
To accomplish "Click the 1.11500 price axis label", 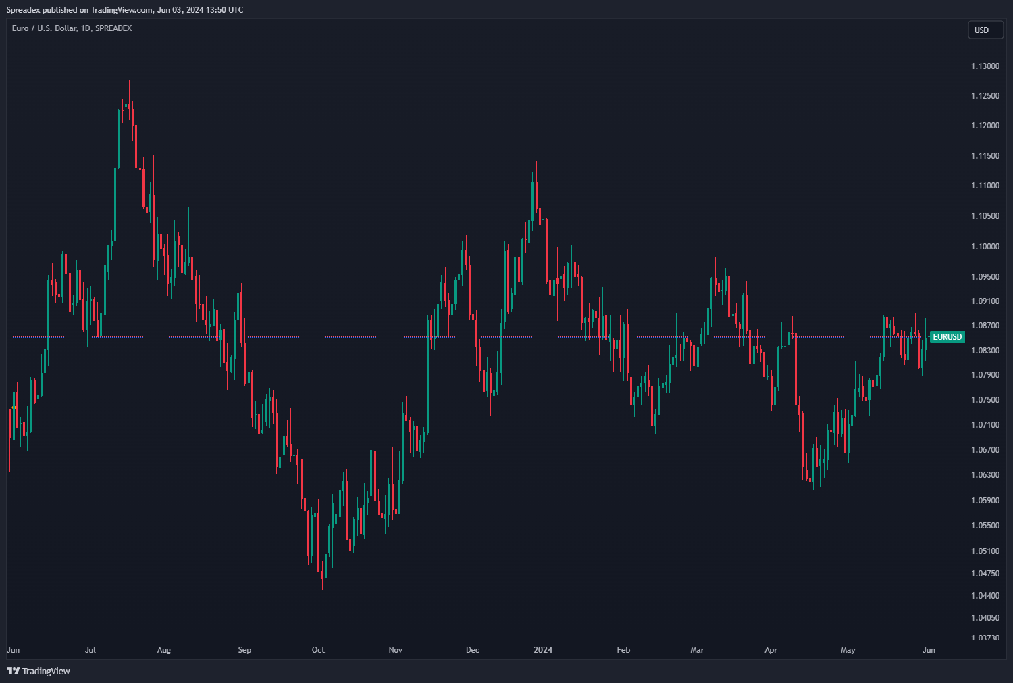I will tap(985, 156).
